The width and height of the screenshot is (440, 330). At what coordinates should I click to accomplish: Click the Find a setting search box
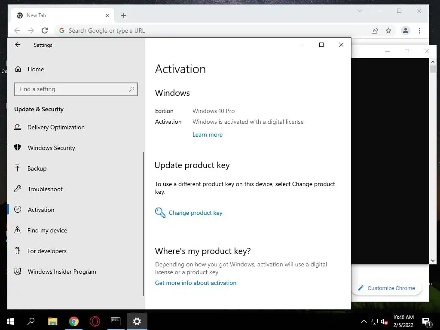tap(76, 89)
